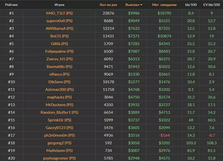223x161 pixels.
Task: Sort by bb/100 column header
Action: (191, 5)
